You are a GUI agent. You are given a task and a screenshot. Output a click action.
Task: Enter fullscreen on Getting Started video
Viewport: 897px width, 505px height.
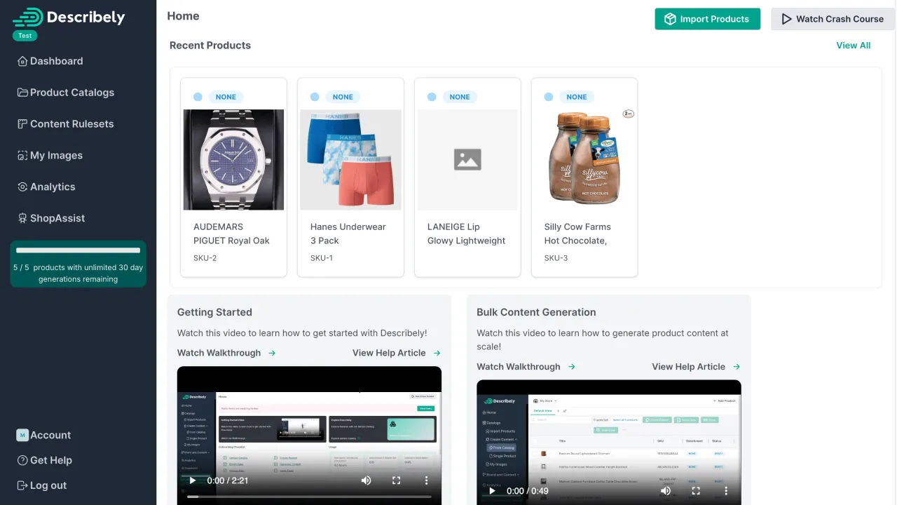pyautogui.click(x=396, y=480)
